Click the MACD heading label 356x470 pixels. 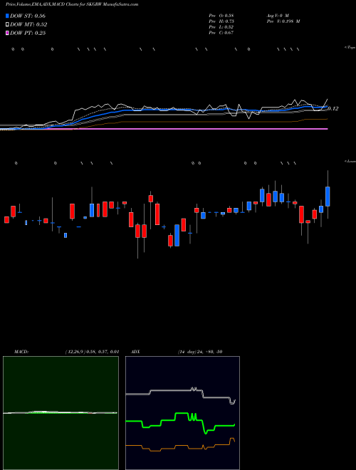[x=21, y=352]
